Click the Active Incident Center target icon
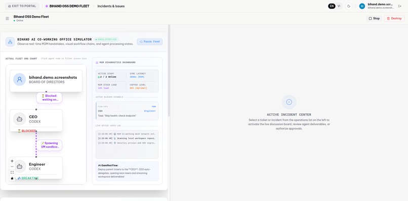 point(289,102)
